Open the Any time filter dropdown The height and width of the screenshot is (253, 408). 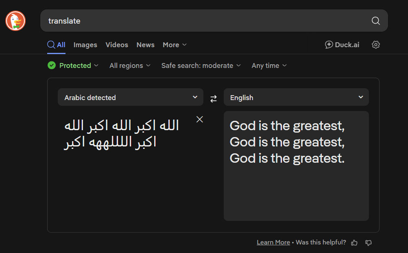(269, 65)
